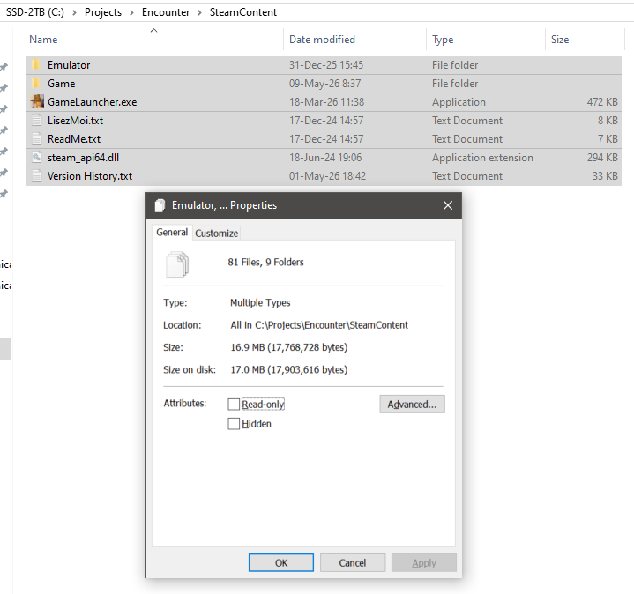634x594 pixels.
Task: Select ReadMe.txt file name
Action: (74, 139)
